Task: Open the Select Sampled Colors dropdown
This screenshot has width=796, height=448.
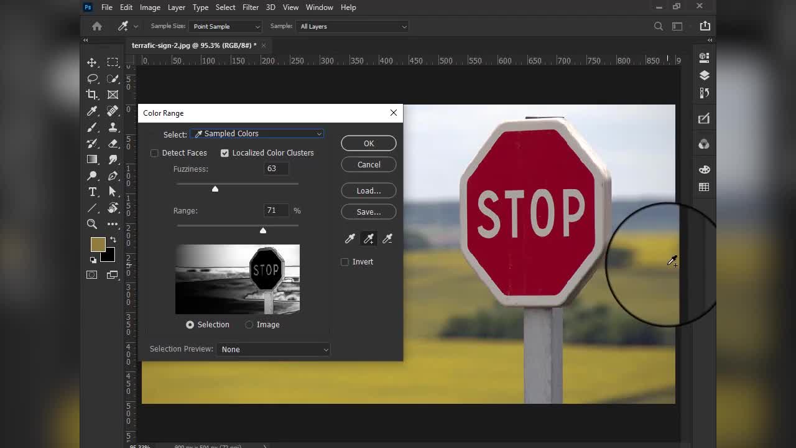Action: 257,134
